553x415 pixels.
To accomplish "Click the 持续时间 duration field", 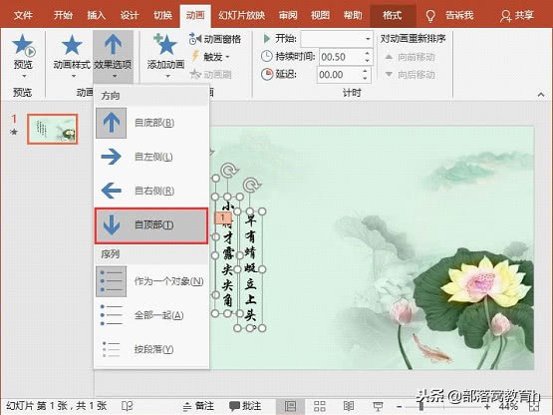I will (341, 57).
